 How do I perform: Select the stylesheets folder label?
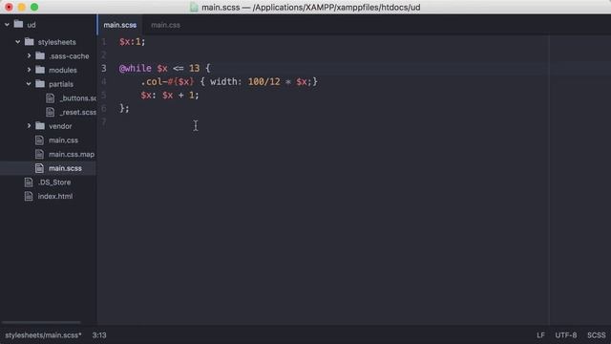coord(57,42)
